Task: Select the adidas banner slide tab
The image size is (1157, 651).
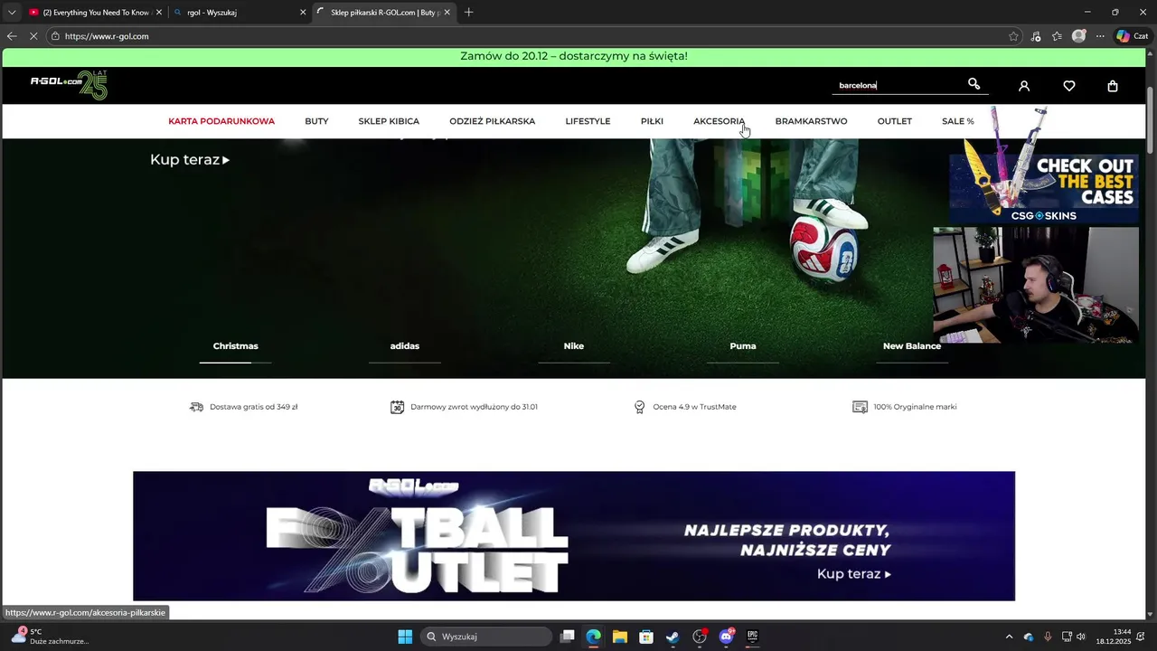Action: (x=404, y=346)
